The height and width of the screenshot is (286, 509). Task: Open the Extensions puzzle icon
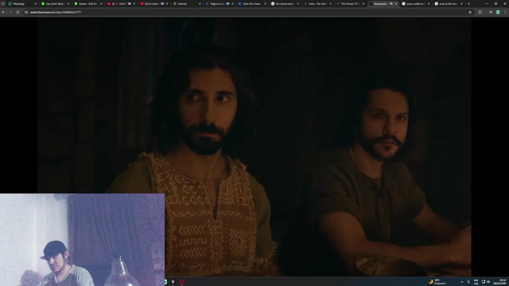pyautogui.click(x=480, y=12)
